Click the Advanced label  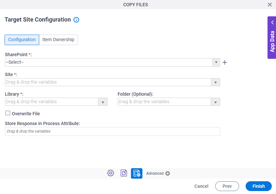[x=155, y=173]
